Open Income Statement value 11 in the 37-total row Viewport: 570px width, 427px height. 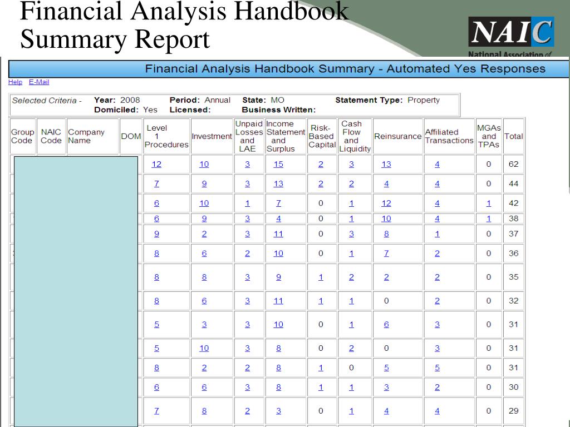click(x=278, y=234)
